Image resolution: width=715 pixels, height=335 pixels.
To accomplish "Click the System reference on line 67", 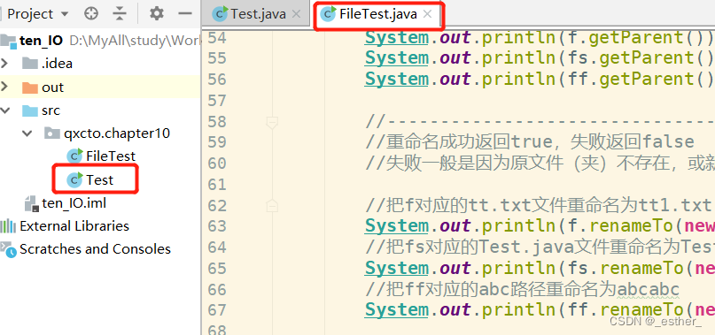I will (x=396, y=310).
